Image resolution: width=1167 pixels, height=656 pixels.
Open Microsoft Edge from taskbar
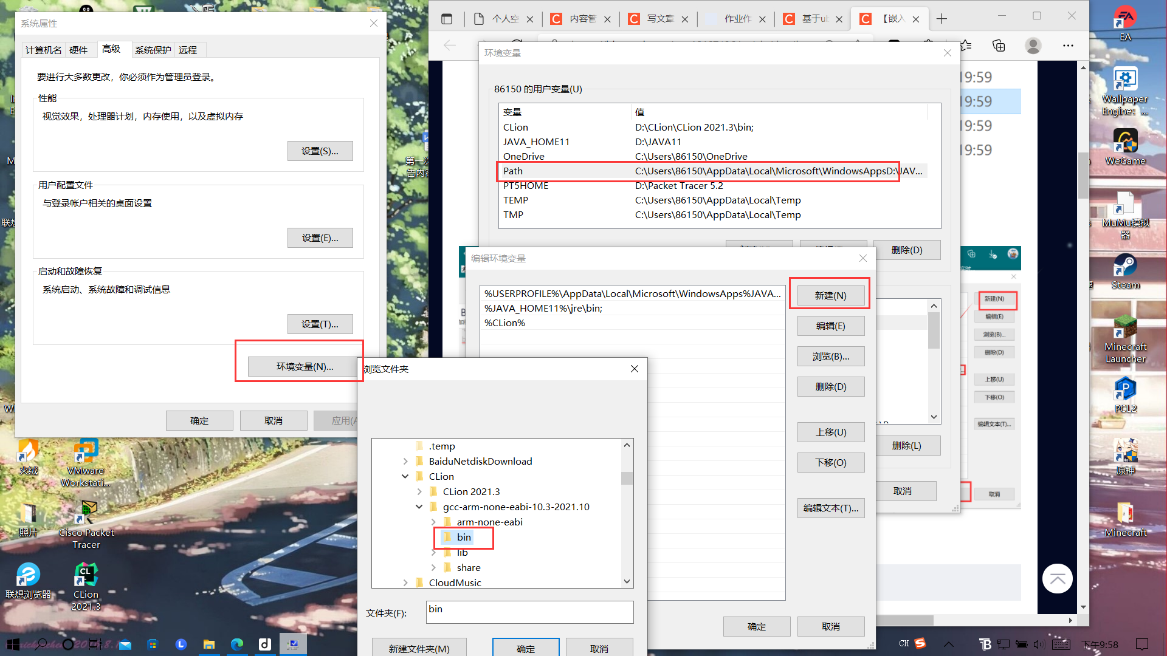[236, 644]
